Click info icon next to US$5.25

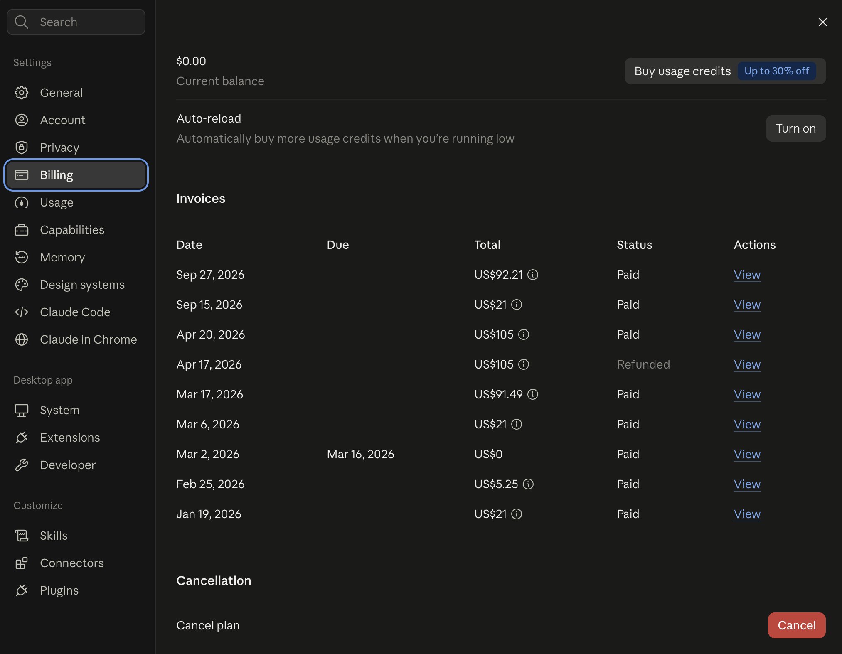(528, 484)
